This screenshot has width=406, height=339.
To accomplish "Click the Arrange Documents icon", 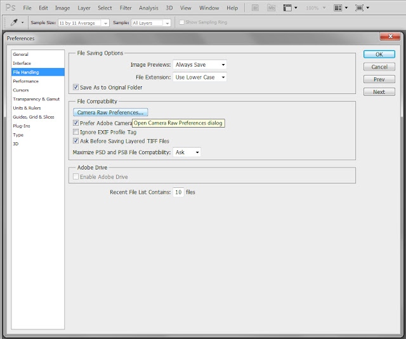I will 338,8.
